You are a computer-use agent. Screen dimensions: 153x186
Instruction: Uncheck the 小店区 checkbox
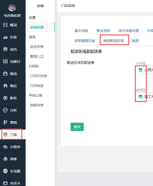[140, 70]
